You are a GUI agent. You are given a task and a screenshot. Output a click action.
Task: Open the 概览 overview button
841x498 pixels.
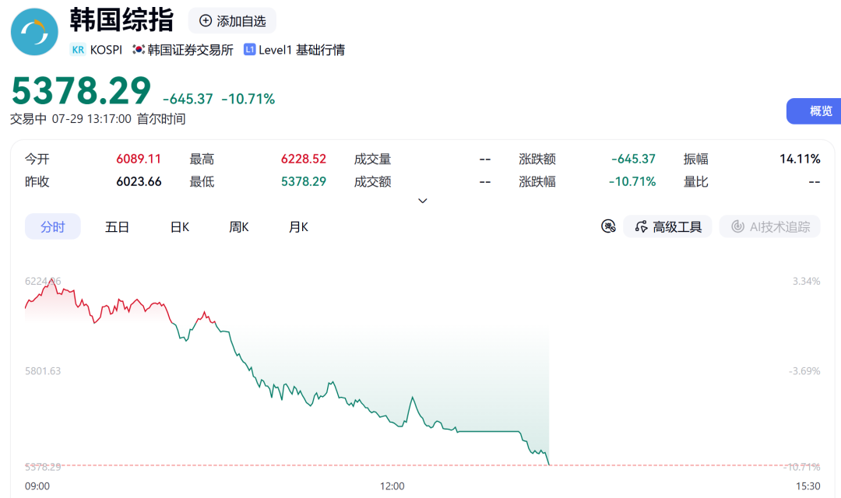click(814, 111)
